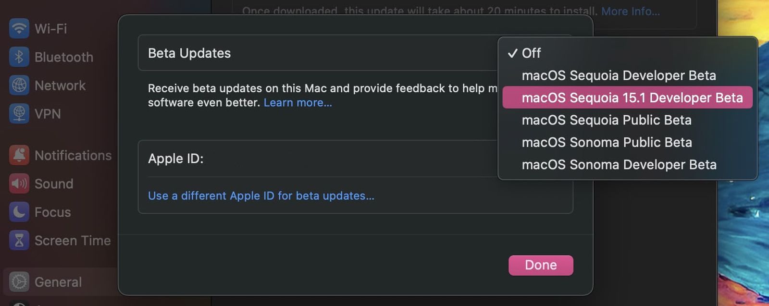Select the Wi-Fi icon in the sidebar
Image resolution: width=769 pixels, height=306 pixels.
pyautogui.click(x=18, y=28)
